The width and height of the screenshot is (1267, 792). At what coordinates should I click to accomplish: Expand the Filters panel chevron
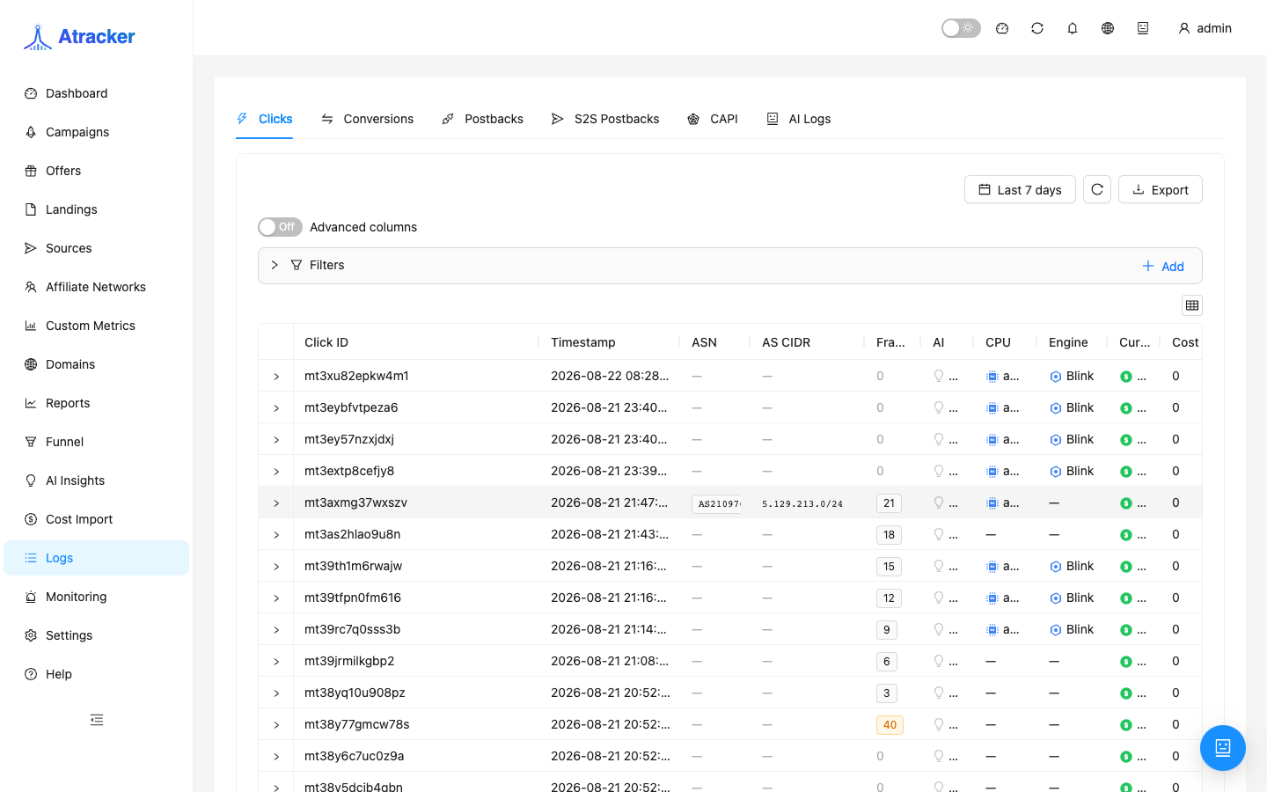click(275, 265)
